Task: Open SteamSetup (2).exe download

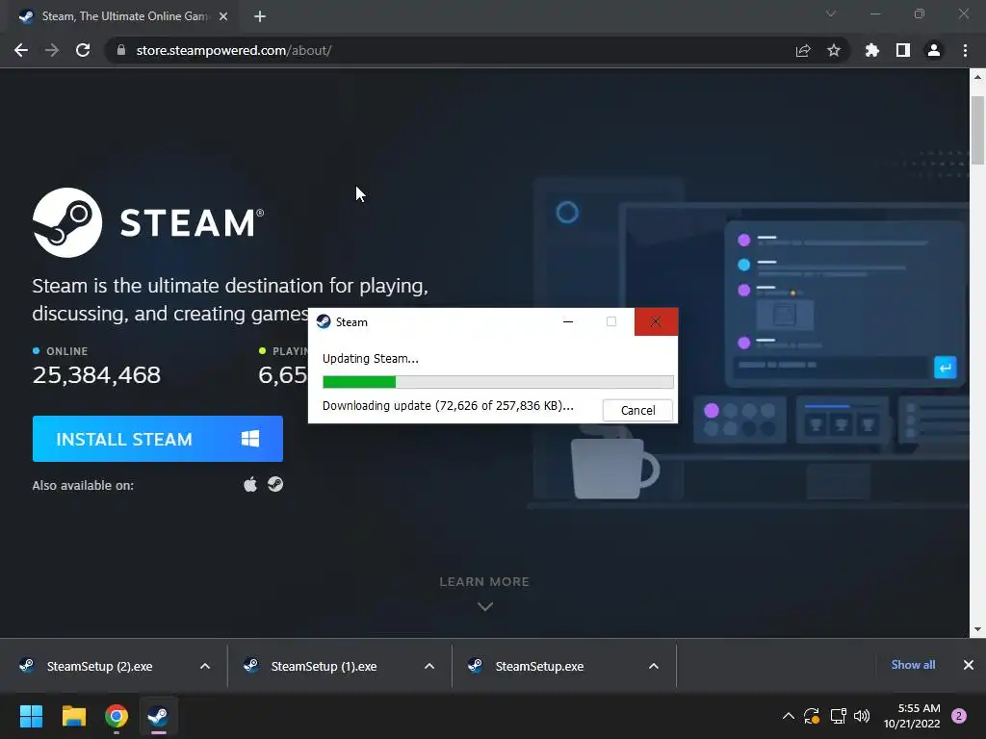Action: [x=99, y=666]
